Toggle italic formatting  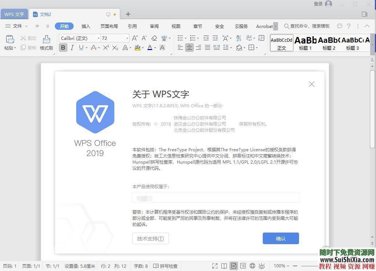72,48
